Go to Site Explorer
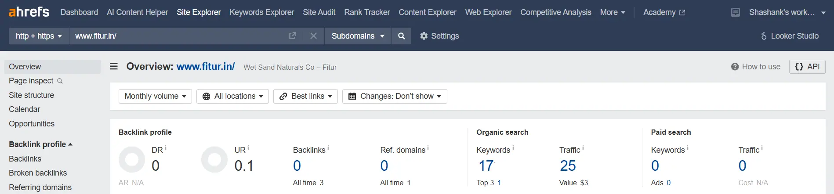Screen dimensions: 834x194 click(199, 12)
